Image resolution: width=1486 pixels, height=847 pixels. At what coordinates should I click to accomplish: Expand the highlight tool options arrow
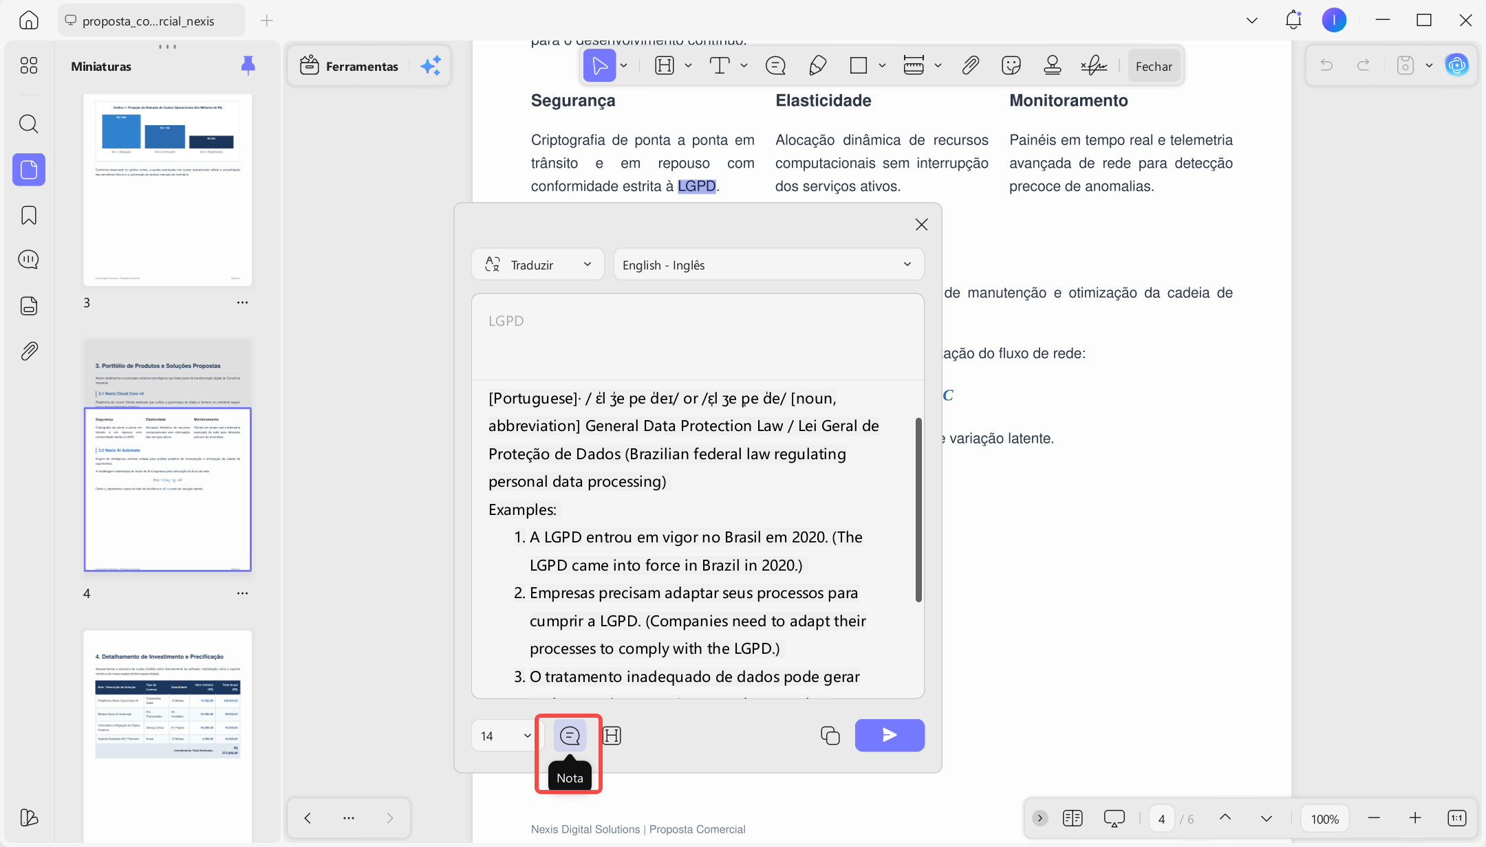pyautogui.click(x=688, y=66)
